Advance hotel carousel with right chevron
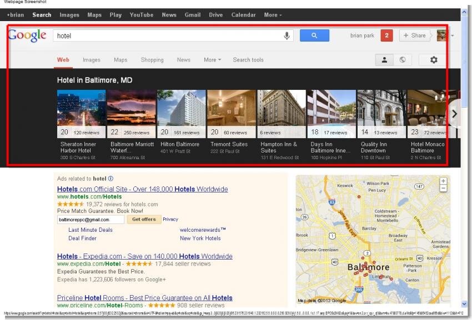 coord(454,114)
